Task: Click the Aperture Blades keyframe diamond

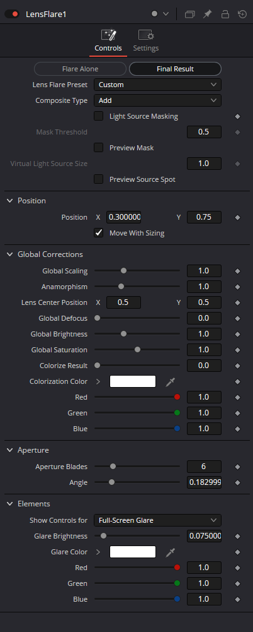Action: [237, 467]
